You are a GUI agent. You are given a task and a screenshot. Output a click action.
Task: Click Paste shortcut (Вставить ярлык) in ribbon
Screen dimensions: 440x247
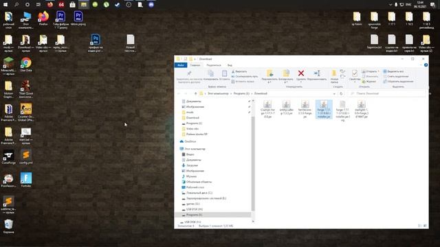(243, 82)
